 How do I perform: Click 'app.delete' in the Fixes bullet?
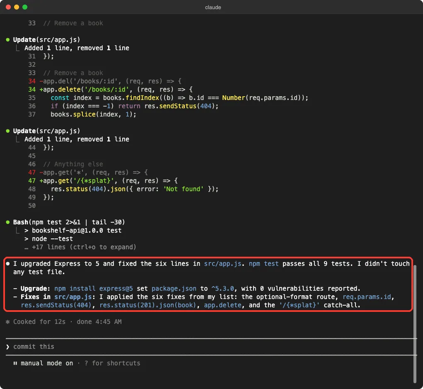click(222, 305)
